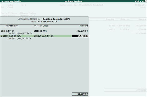
Task: Click the highlighted 64,123.50 amount field
Action: tap(80, 36)
